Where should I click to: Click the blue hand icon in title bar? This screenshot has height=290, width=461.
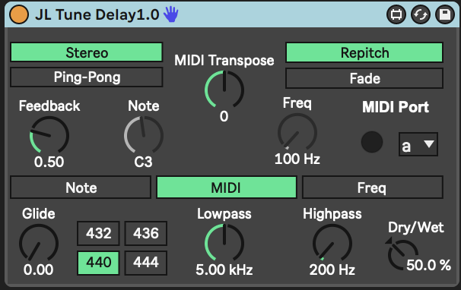click(x=171, y=14)
